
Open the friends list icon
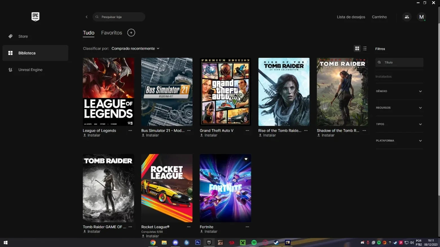(x=407, y=17)
